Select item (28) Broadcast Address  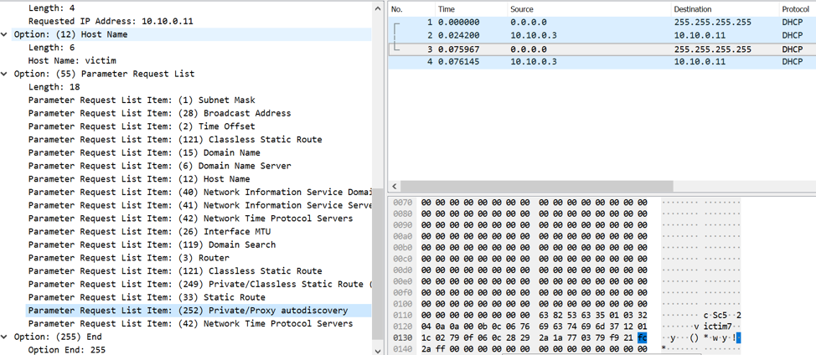pos(160,113)
